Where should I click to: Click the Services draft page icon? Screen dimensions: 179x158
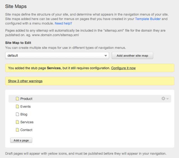pyautogui.click(x=17, y=122)
